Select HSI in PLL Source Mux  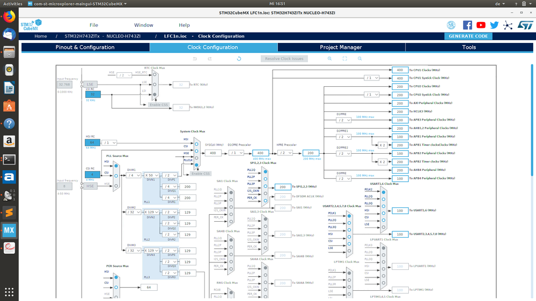coord(116,166)
